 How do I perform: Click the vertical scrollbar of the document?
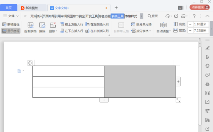(200, 86)
